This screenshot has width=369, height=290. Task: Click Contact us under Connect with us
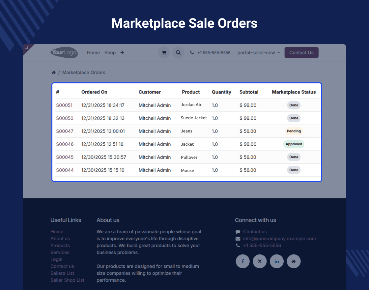point(255,232)
